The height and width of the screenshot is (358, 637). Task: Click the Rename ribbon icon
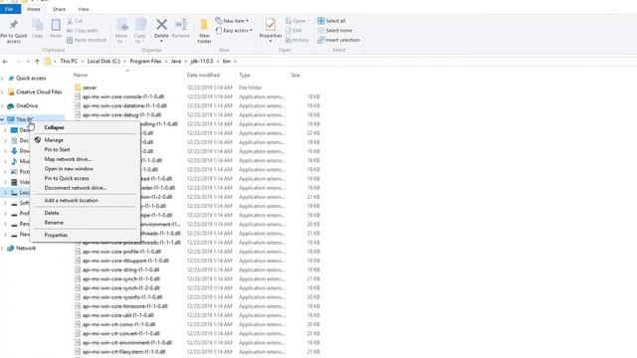tap(181, 24)
